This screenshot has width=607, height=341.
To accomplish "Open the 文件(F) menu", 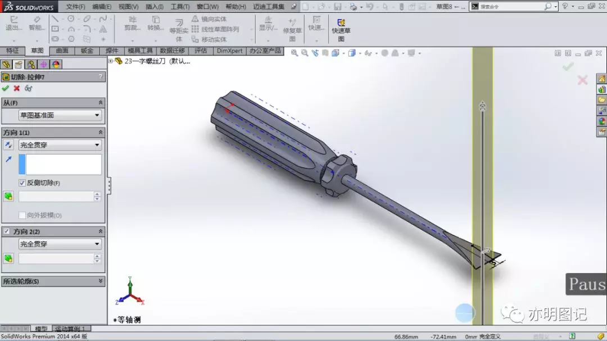I will (75, 7).
